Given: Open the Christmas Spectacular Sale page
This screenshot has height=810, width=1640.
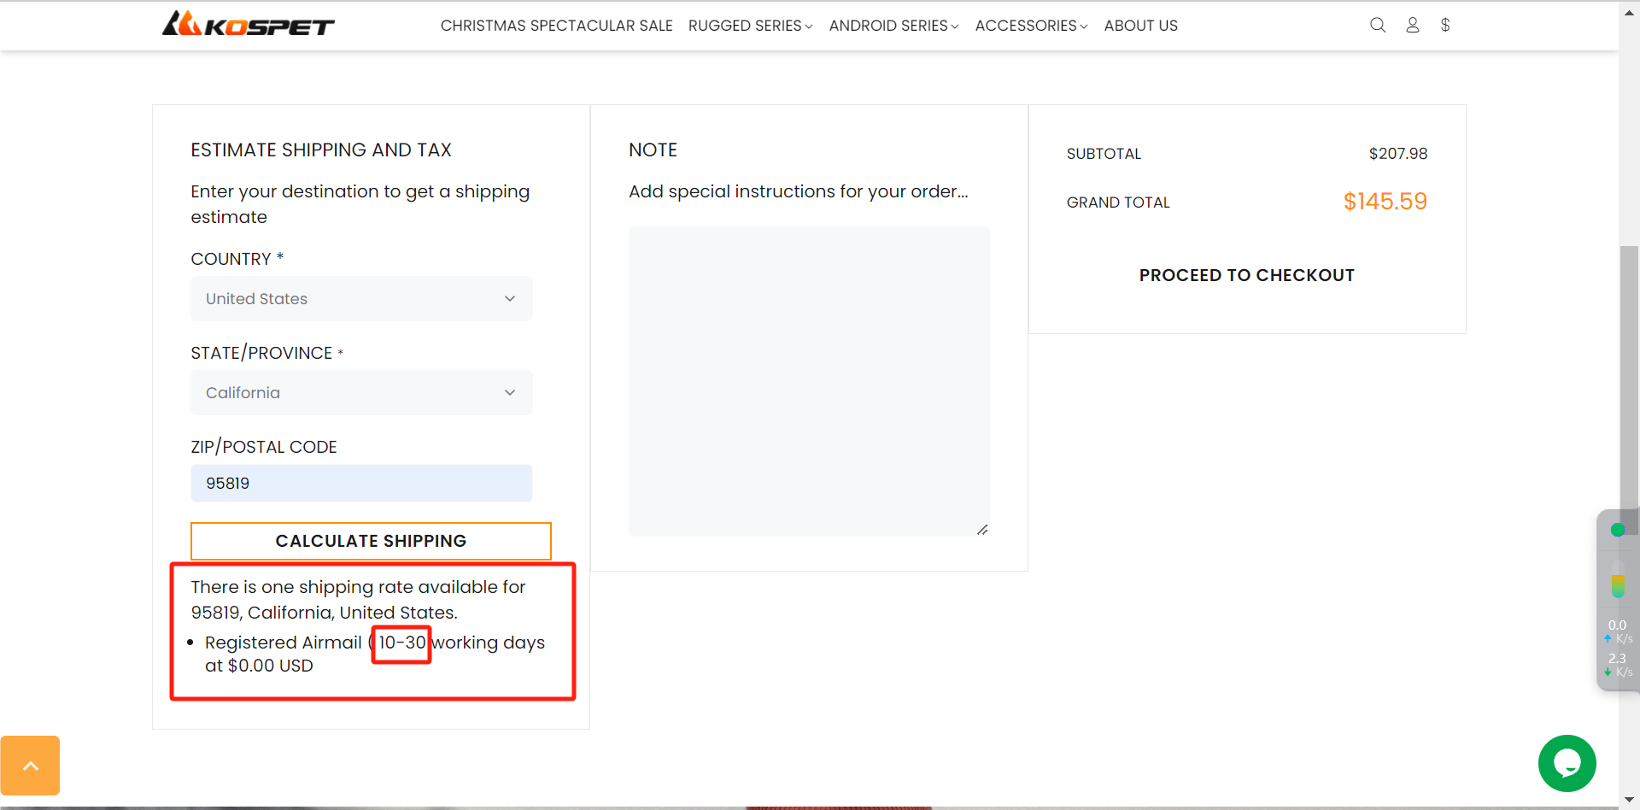Looking at the screenshot, I should point(556,26).
